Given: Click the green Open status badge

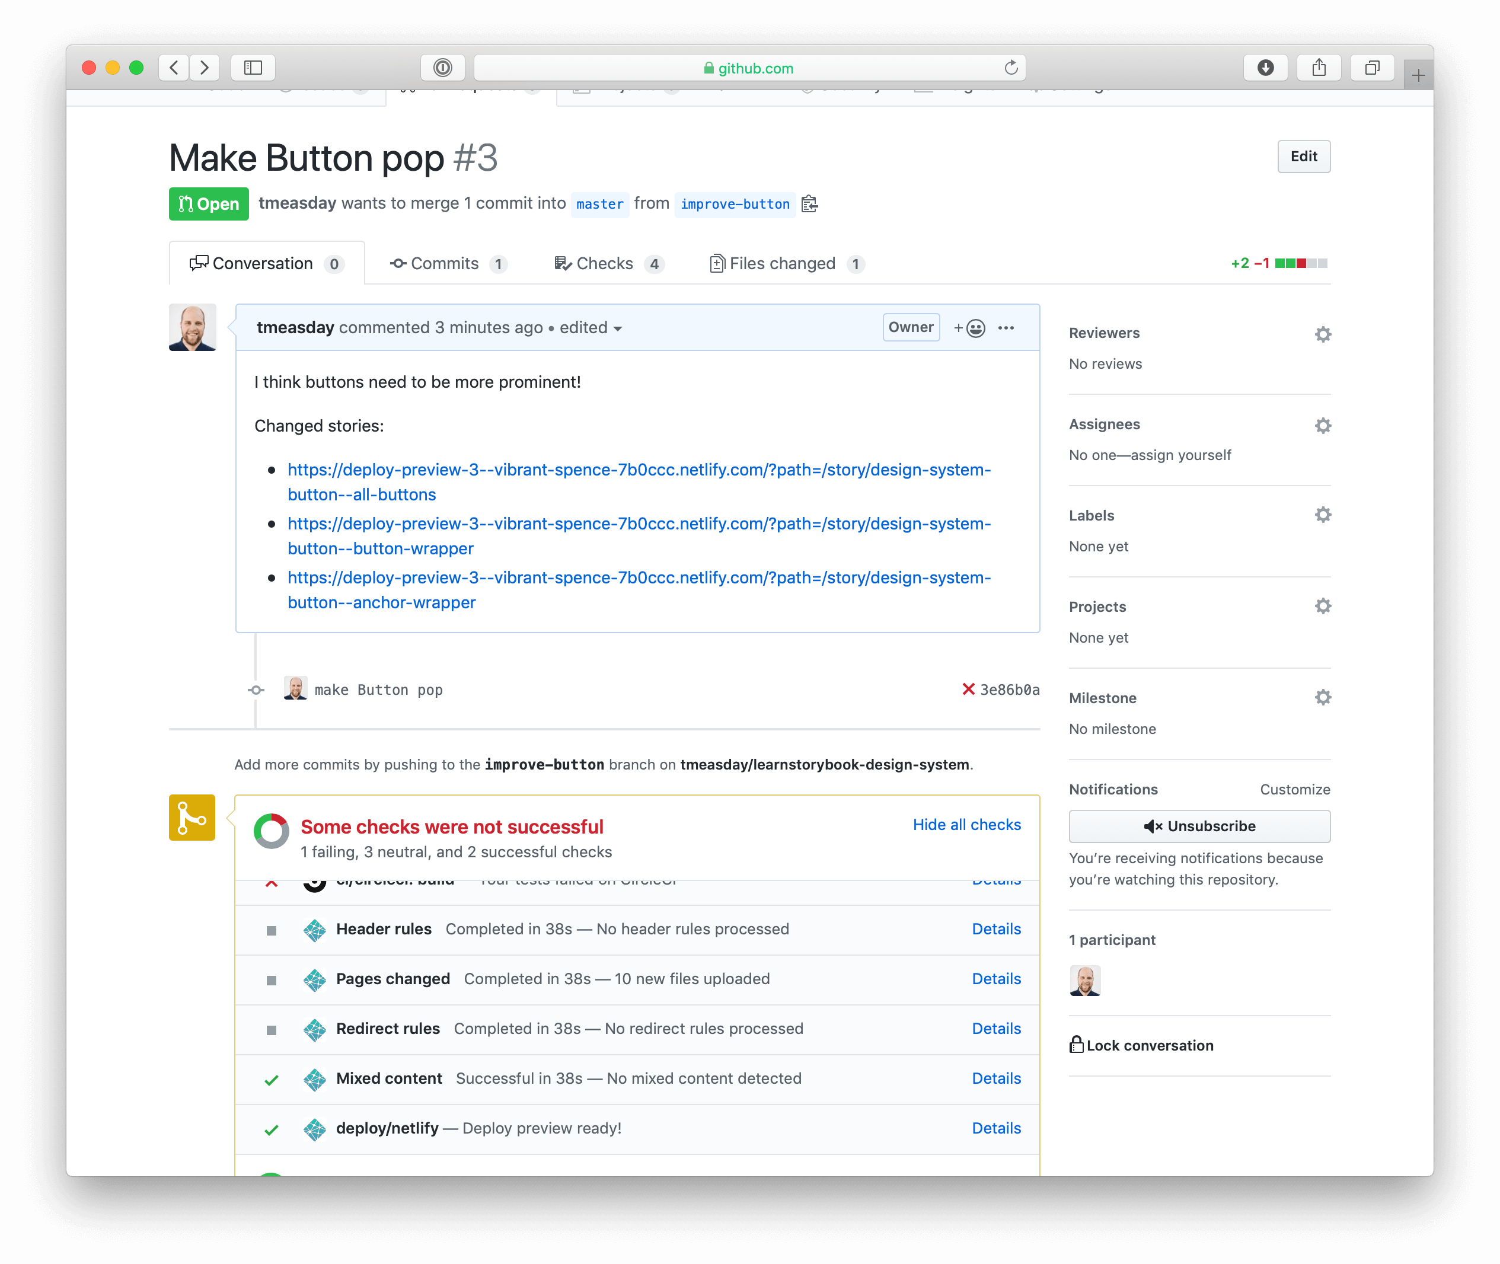Looking at the screenshot, I should point(209,204).
